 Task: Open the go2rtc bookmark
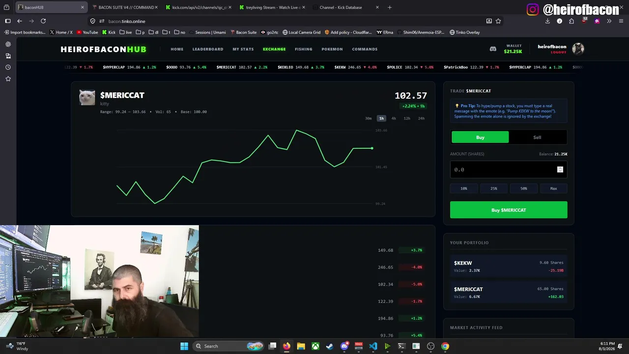coord(269,32)
